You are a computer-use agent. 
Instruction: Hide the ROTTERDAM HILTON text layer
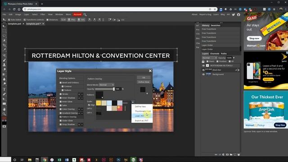203,66
